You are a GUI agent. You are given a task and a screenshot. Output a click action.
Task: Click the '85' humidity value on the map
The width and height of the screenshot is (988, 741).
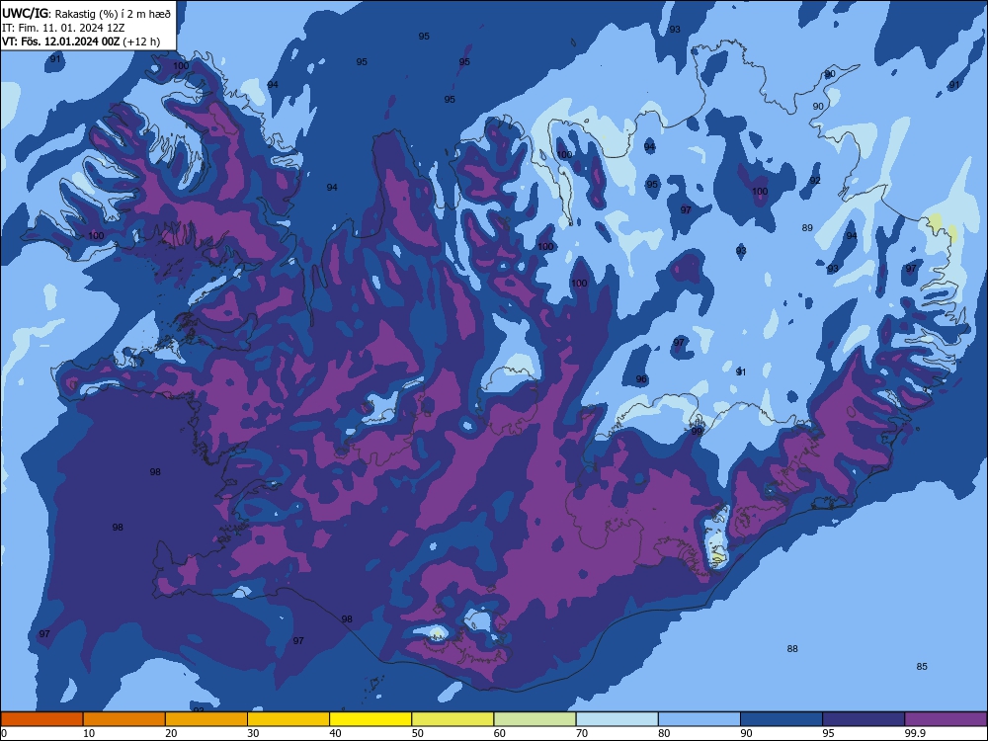coord(922,666)
